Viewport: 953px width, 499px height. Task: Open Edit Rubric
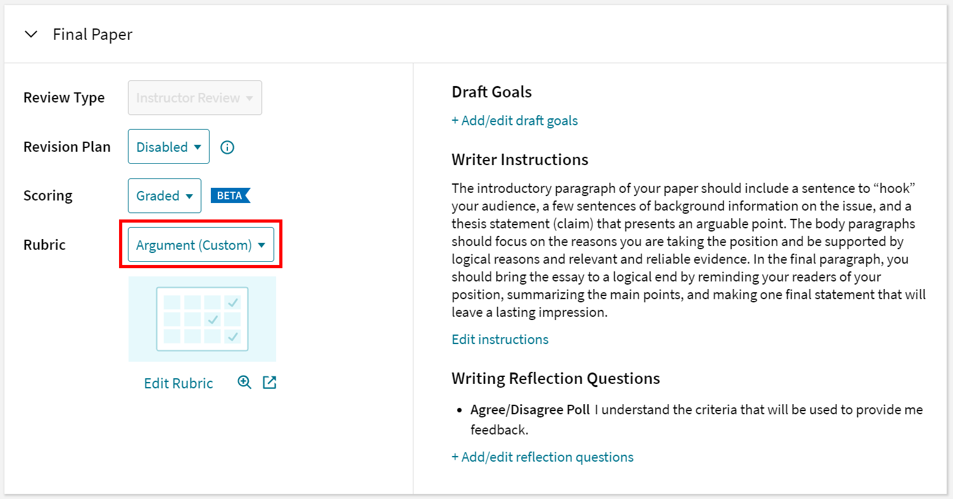coord(178,382)
